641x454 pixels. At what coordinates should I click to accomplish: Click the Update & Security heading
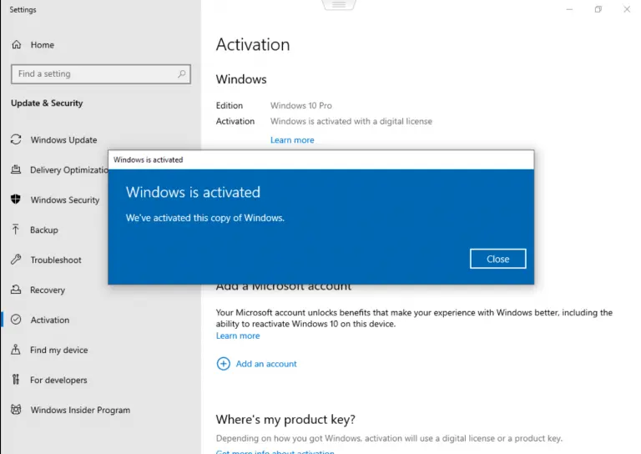(x=47, y=103)
